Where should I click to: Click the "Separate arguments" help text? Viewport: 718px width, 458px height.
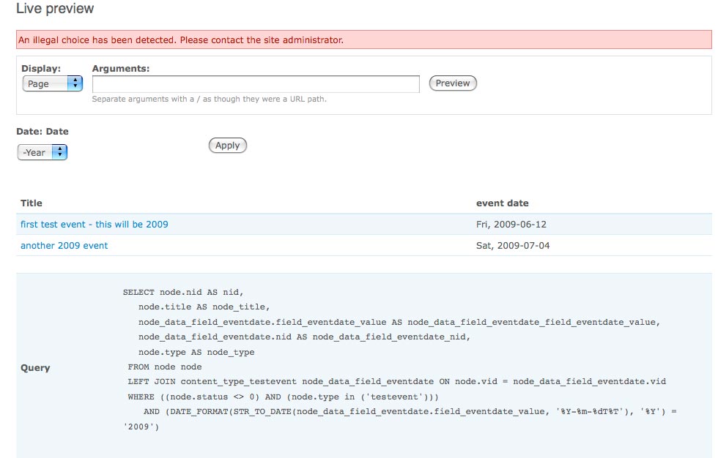[209, 100]
